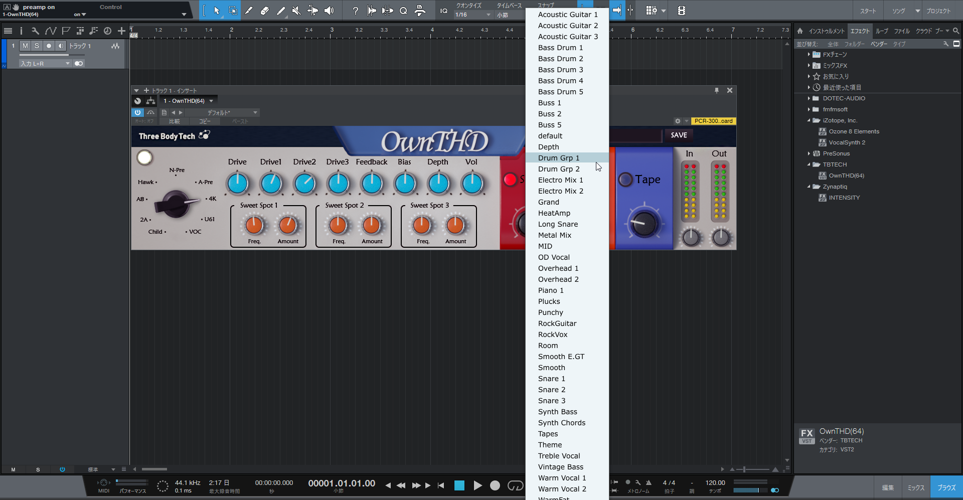
Task: Open the marker track flag icon
Action: [x=66, y=31]
